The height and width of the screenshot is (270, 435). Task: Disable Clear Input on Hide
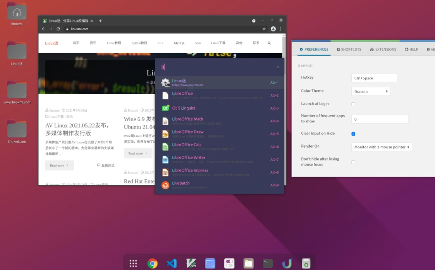click(353, 134)
